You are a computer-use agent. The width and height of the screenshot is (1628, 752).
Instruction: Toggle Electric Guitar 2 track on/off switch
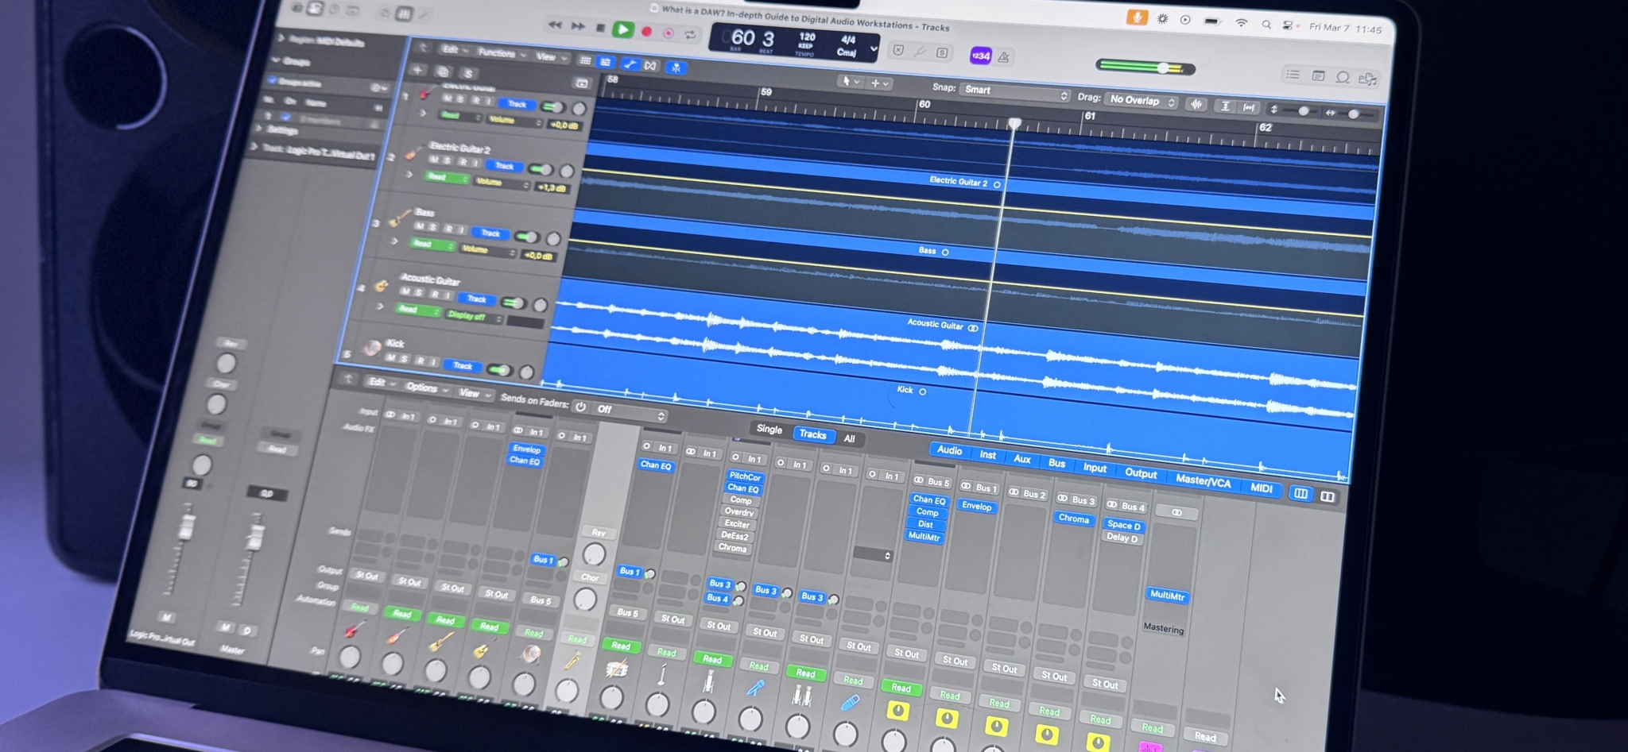point(542,169)
